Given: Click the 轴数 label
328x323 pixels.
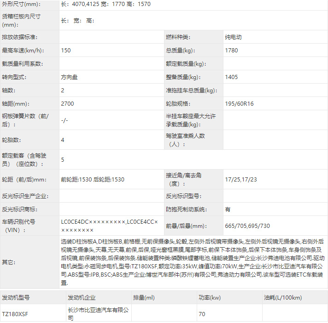Looking at the screenshot, I should (9, 91).
